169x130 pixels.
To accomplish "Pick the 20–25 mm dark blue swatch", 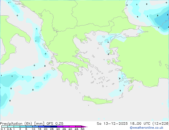I will [48, 127].
